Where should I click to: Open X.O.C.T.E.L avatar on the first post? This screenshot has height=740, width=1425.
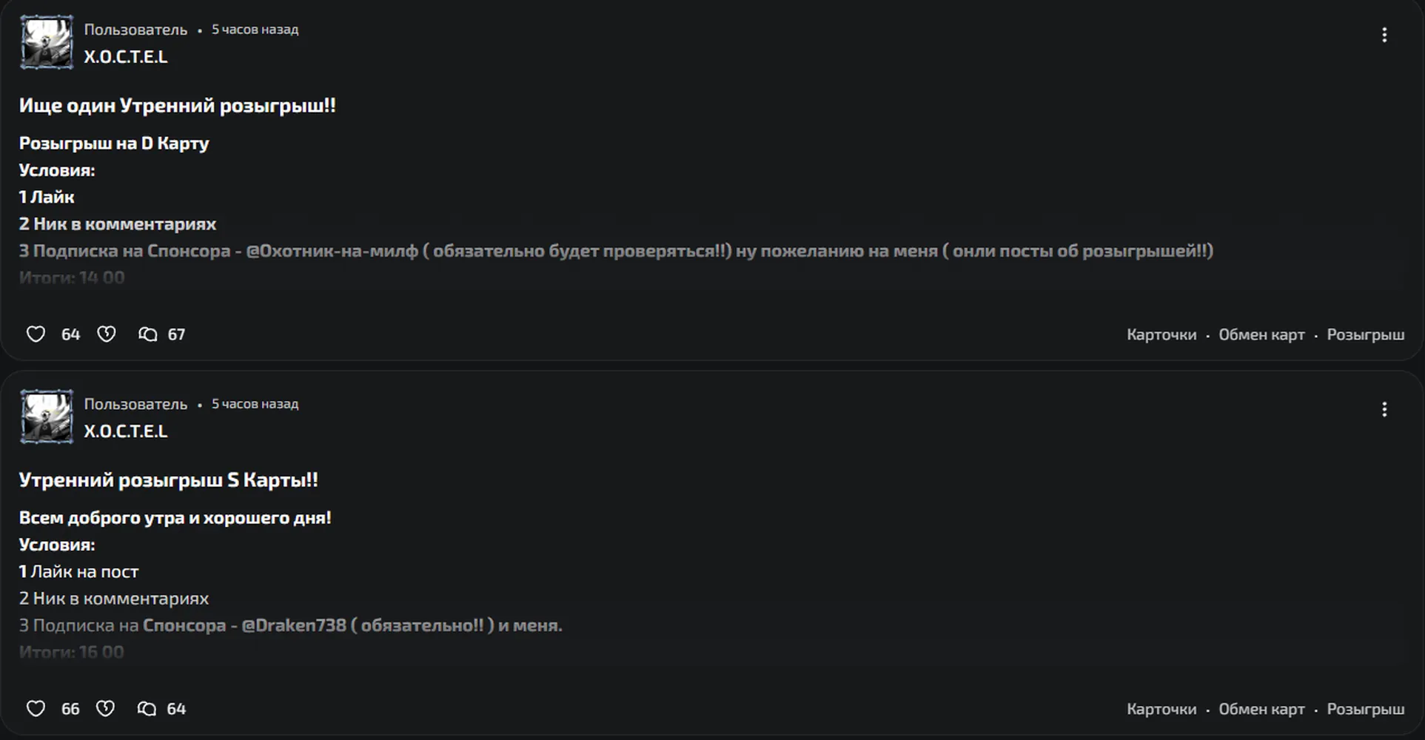click(x=47, y=43)
